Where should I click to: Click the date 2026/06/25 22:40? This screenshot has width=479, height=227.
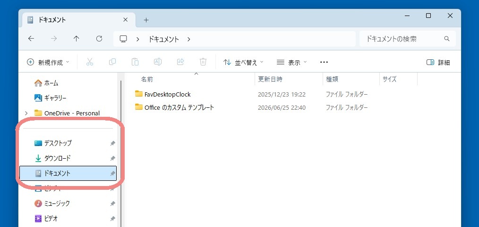click(282, 107)
